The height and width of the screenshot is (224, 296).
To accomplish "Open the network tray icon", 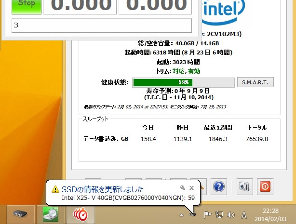I will (219, 215).
